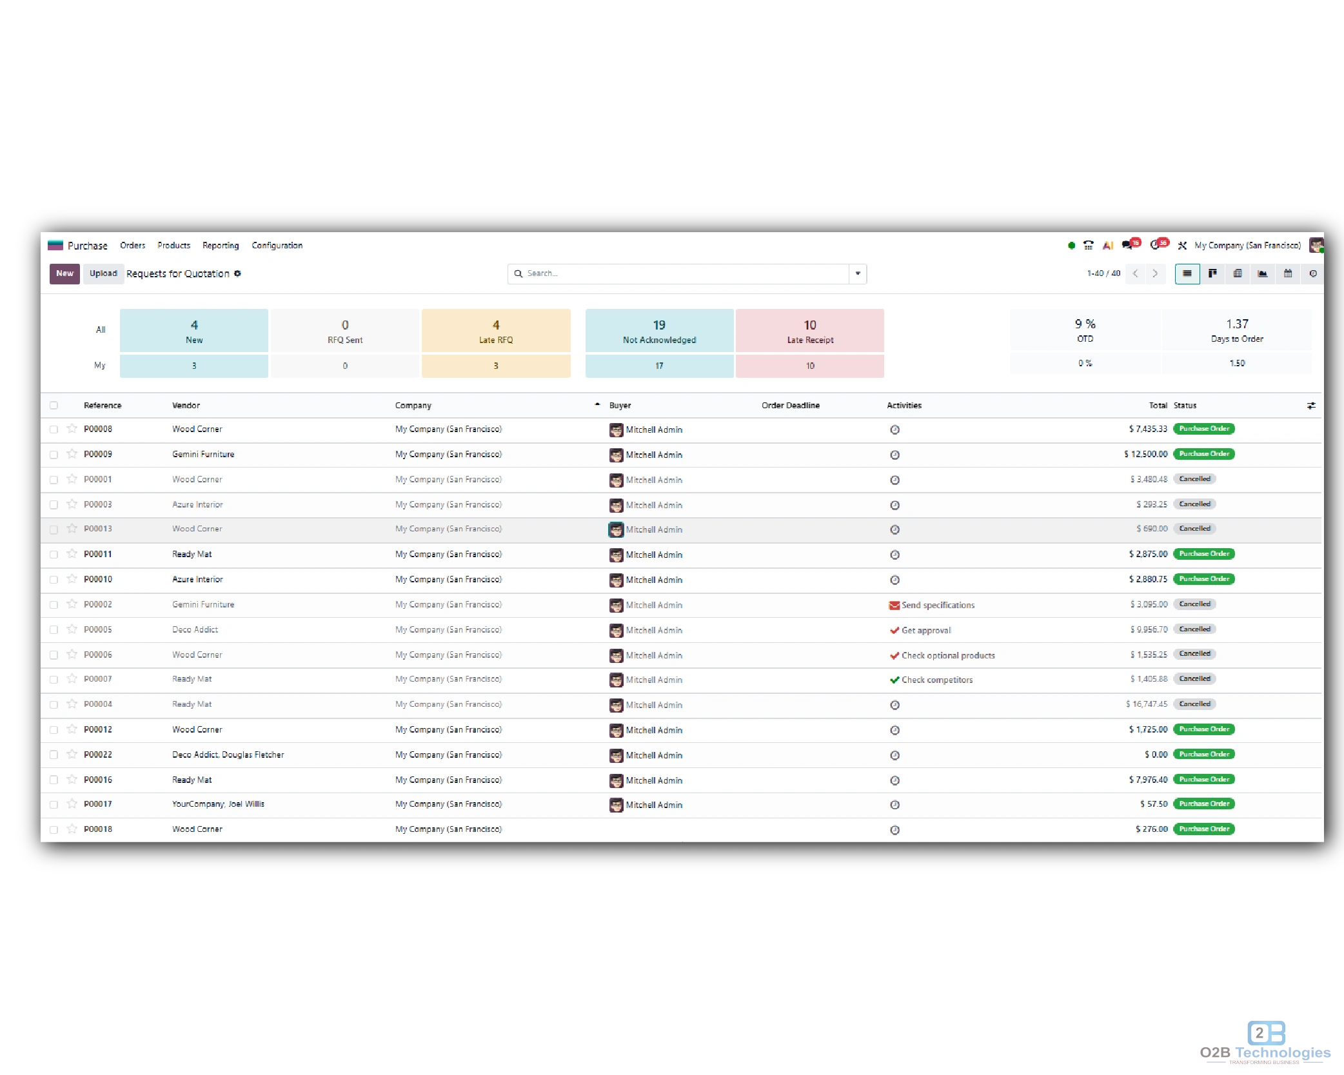Open the Configuration menu
This screenshot has width=1344, height=1075.
click(276, 245)
